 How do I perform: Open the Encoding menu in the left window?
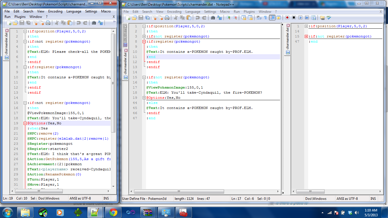click(55, 11)
